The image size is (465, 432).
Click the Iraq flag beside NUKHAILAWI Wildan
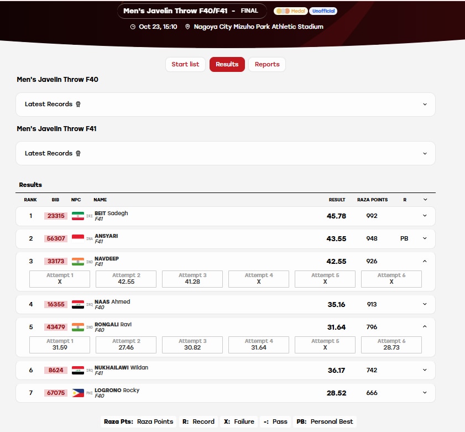78,370
